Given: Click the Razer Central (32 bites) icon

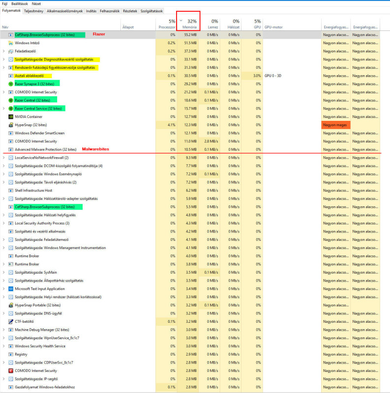Looking at the screenshot, I should click(10, 100).
